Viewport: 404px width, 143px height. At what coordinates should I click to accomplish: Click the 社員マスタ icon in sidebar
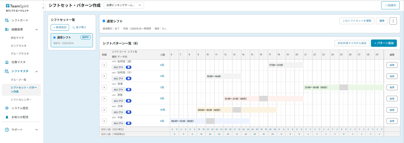(x=7, y=62)
